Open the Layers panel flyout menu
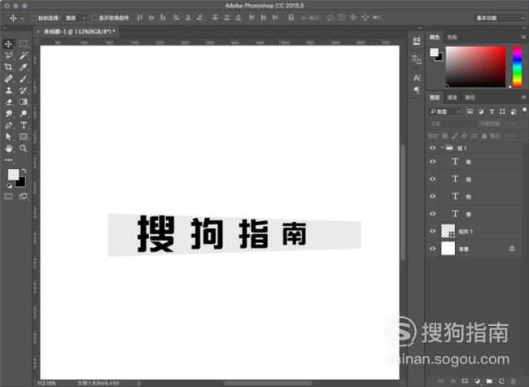 click(523, 98)
